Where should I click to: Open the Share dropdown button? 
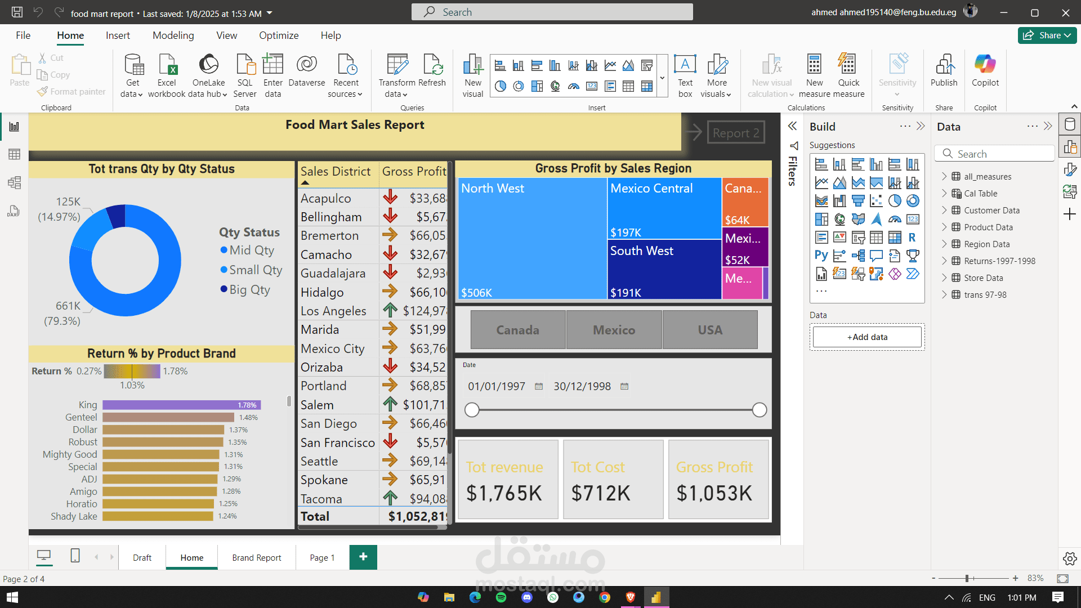[1047, 35]
